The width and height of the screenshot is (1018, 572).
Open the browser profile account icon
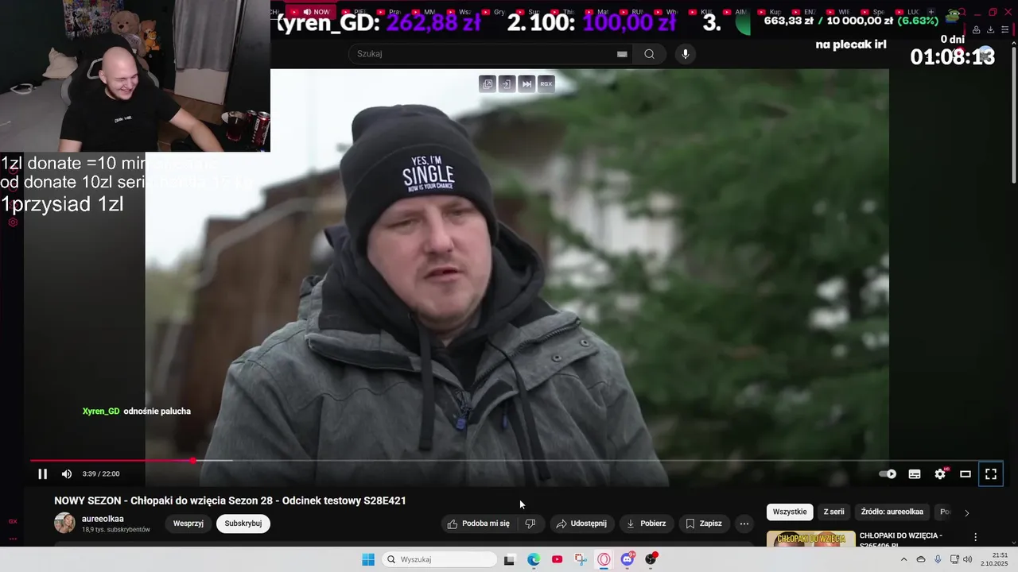976,30
